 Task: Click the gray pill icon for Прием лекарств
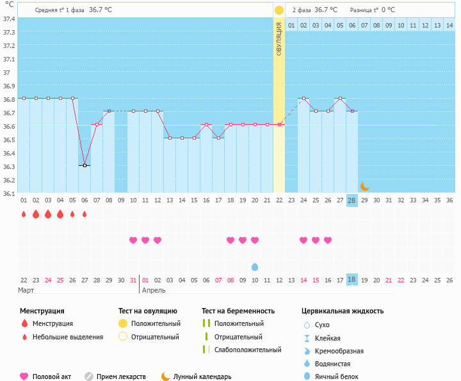(89, 377)
